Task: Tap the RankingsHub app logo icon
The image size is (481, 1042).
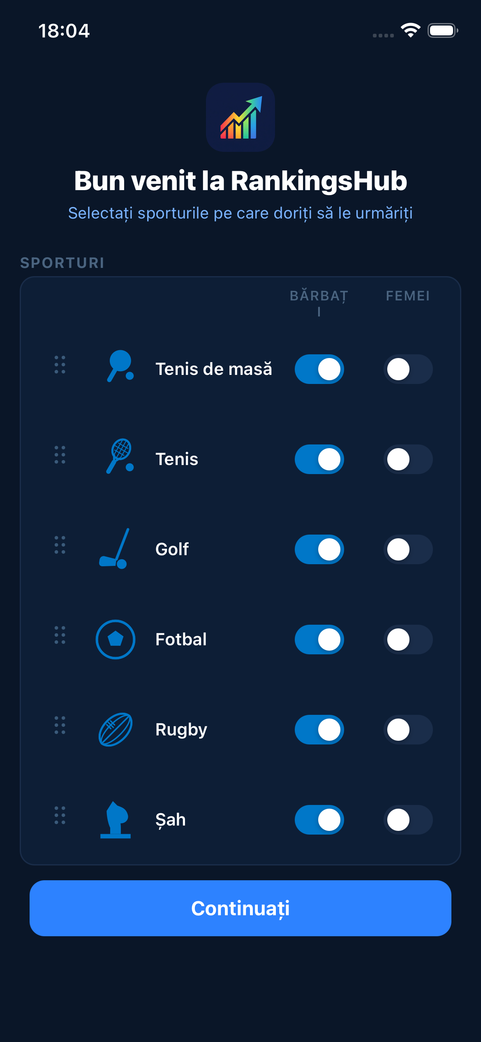Action: [x=240, y=117]
